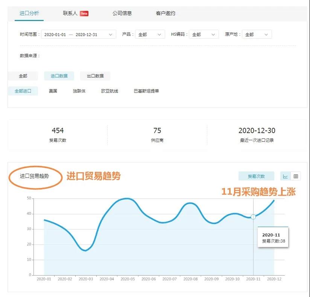The height and width of the screenshot is (297, 310).
Task: Select 独联体 region filter
Action: (79, 91)
